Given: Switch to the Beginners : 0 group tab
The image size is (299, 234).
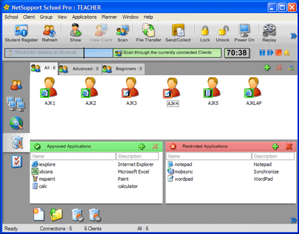Looking at the screenshot, I should (x=123, y=69).
